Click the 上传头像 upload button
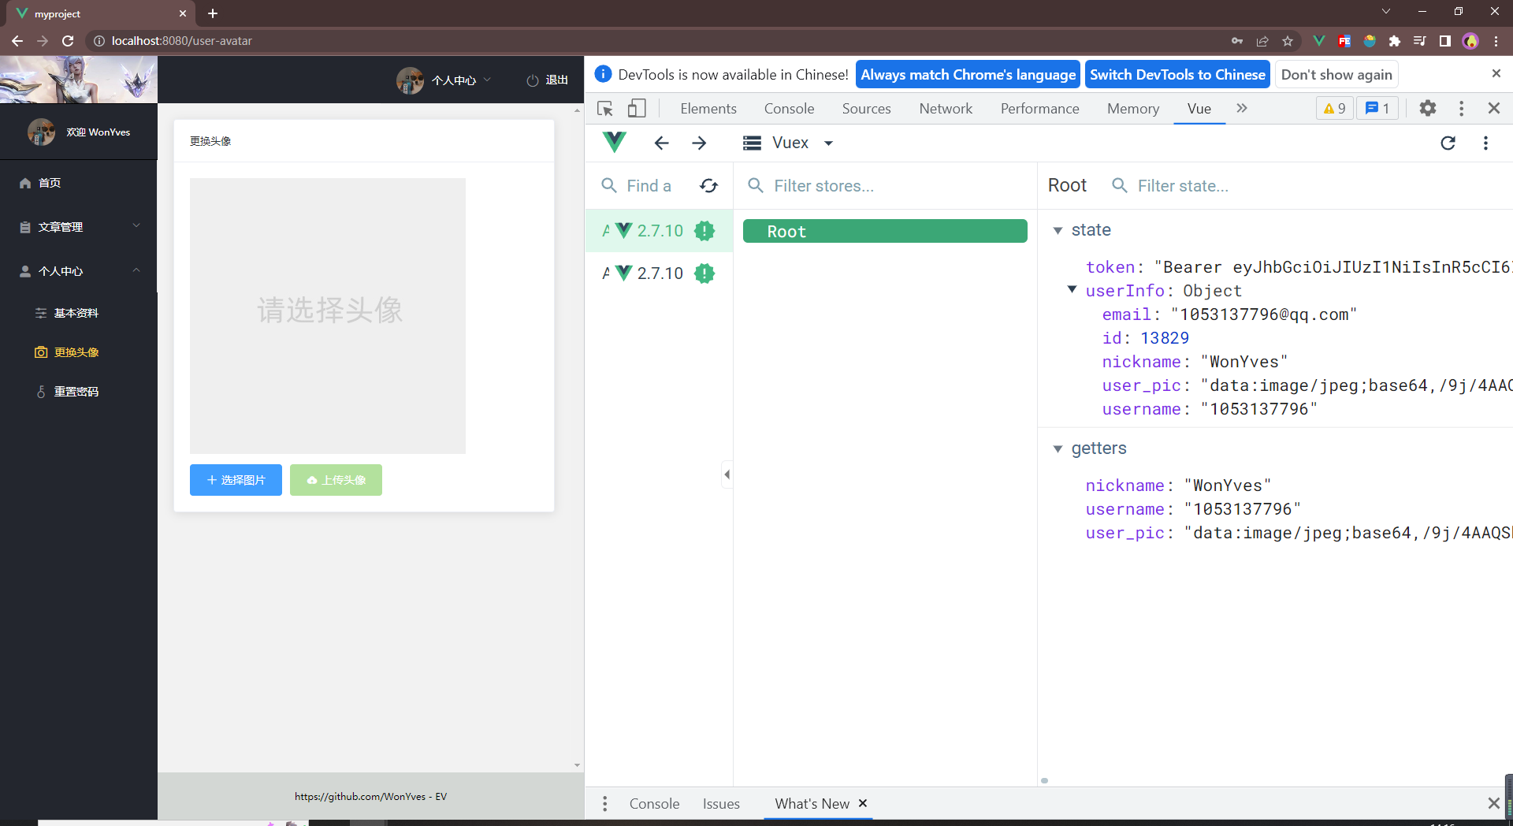 (x=336, y=479)
